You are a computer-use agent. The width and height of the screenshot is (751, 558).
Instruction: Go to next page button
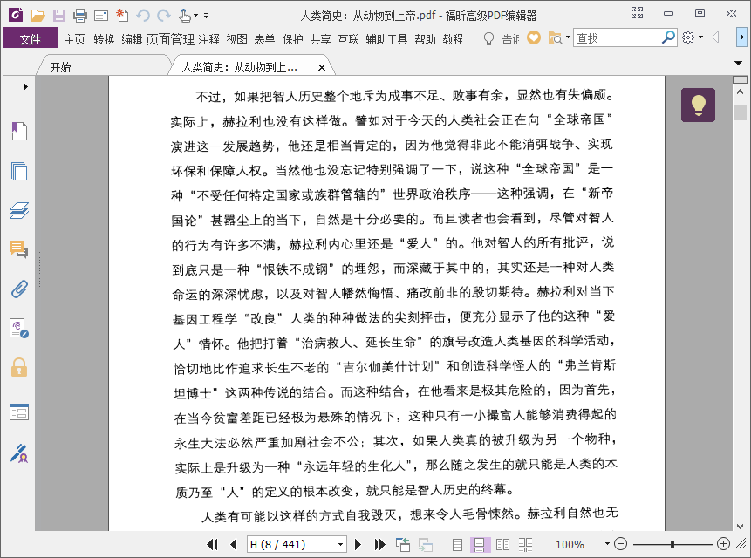(x=358, y=544)
